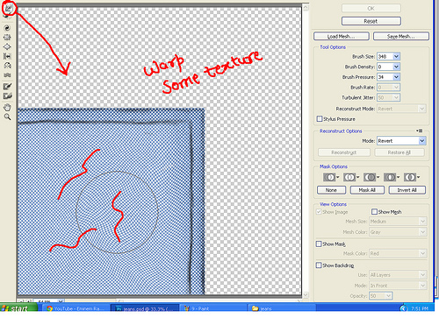Open the Reconstruct Mode dropdown in Tool Options
This screenshot has height=325, width=439.
[x=401, y=109]
